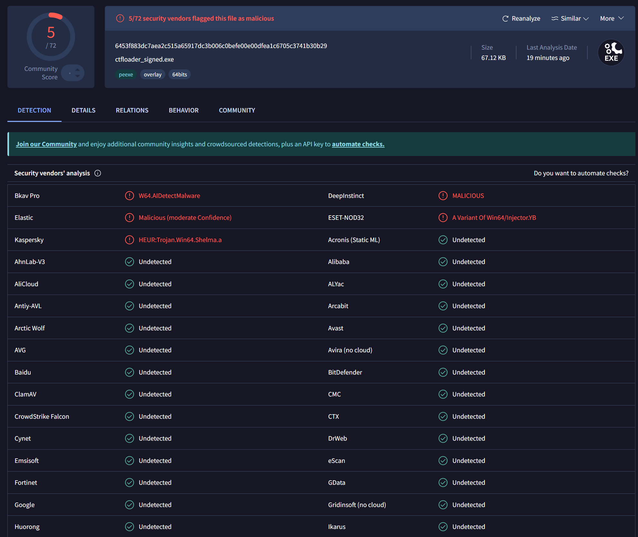Click the file hash 6453f883dc7aea2c...

tap(221, 46)
